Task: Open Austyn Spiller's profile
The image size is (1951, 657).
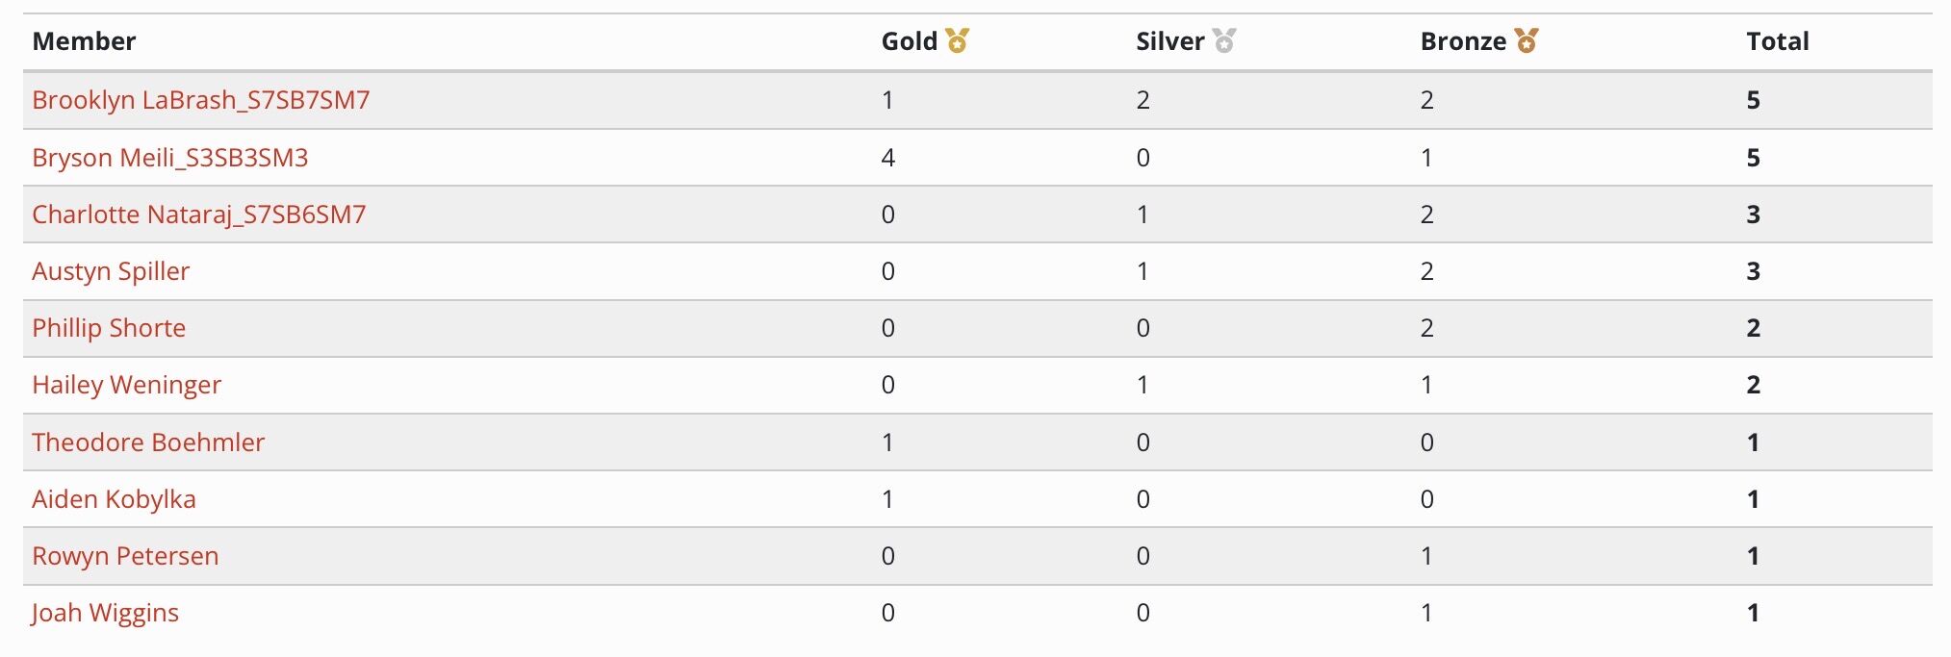Action: pyautogui.click(x=111, y=271)
